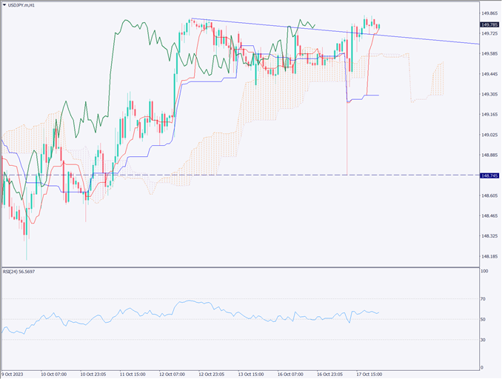The height and width of the screenshot is (379, 502).
Task: Click the 13 Oct 15:00 time label
Action: (x=251, y=374)
